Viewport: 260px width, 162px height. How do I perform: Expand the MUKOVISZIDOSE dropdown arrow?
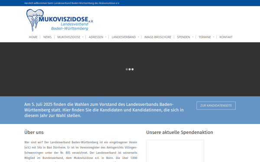pyautogui.click(x=83, y=37)
